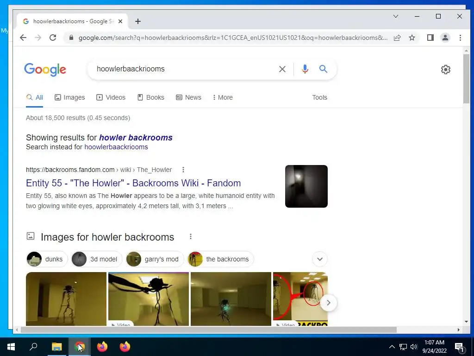Open the Windows Start menu
474x356 pixels.
pyautogui.click(x=11, y=347)
